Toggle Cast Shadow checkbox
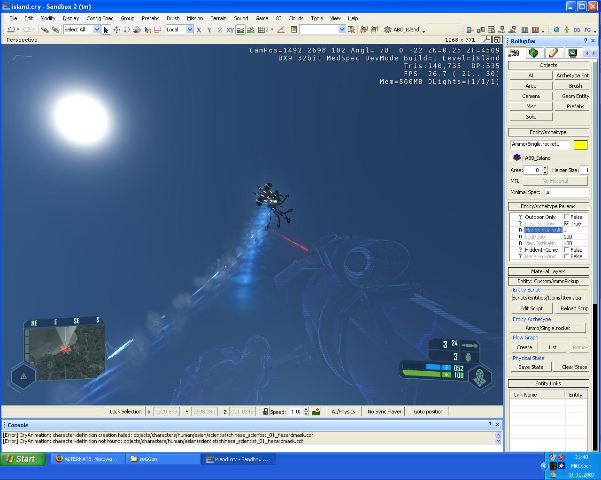 click(x=566, y=224)
